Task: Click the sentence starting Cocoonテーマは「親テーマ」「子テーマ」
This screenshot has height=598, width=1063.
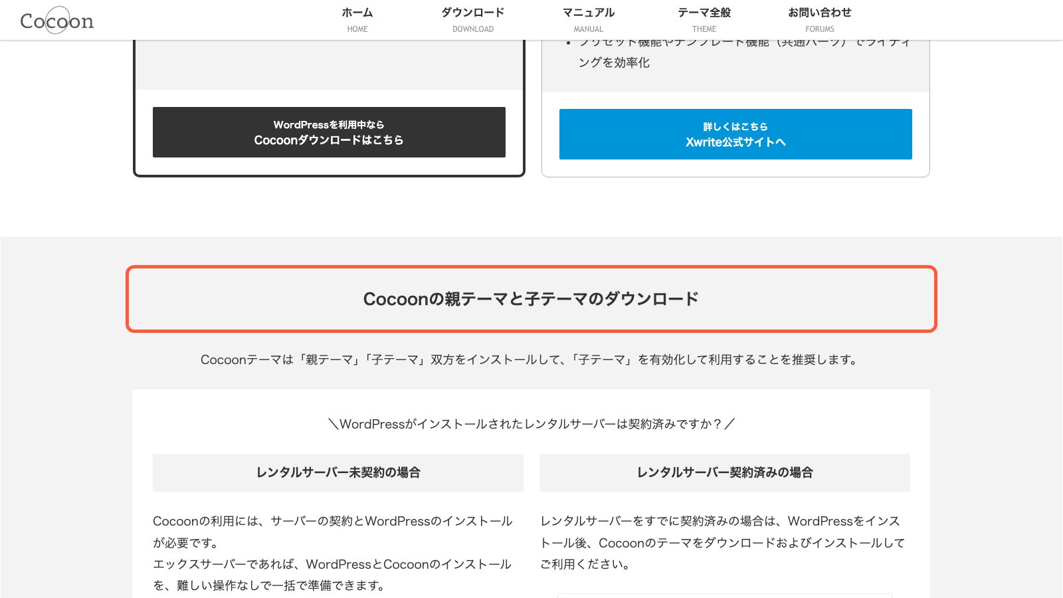Action: pos(531,359)
